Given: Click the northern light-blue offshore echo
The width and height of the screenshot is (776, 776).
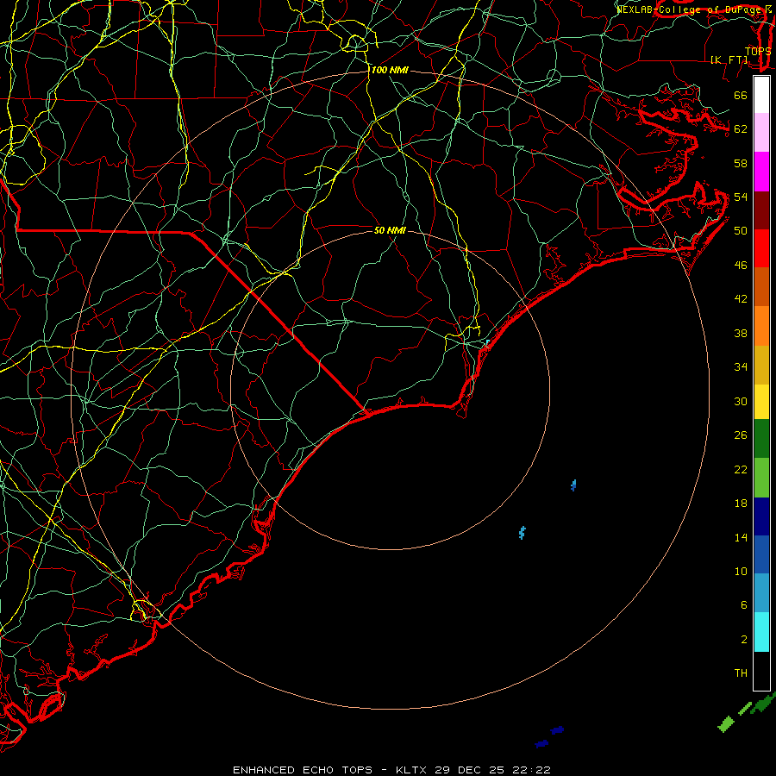Looking at the screenshot, I should click(x=573, y=485).
